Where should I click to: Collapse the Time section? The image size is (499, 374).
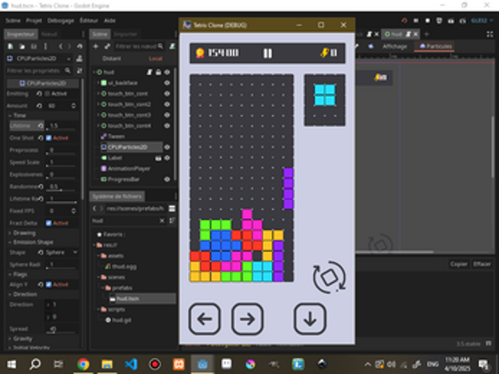[43, 115]
